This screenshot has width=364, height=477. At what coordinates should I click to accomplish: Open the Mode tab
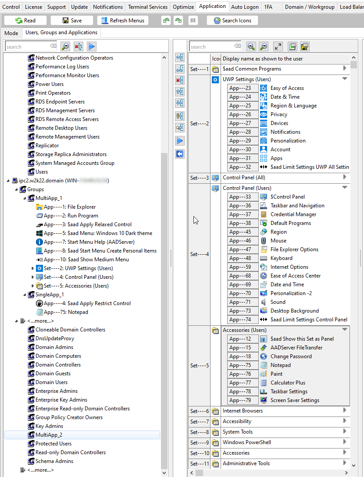pyautogui.click(x=11, y=33)
